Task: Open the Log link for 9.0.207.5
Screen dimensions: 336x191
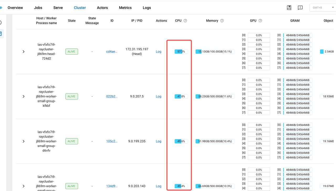Action: 159,96
